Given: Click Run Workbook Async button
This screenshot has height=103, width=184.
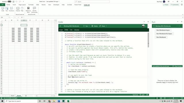Looking at the screenshot, I should click(163, 30).
